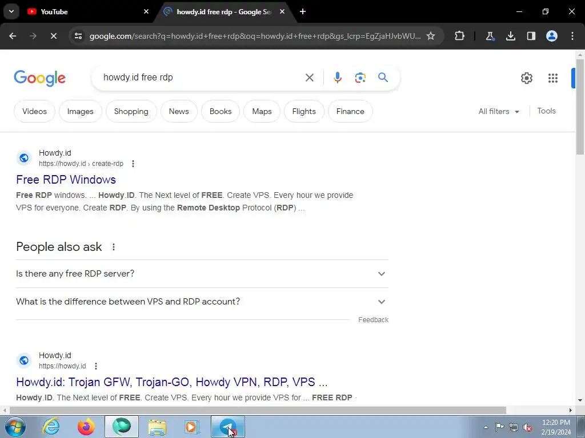
Task: Filter results by Finance
Action: pyautogui.click(x=350, y=111)
